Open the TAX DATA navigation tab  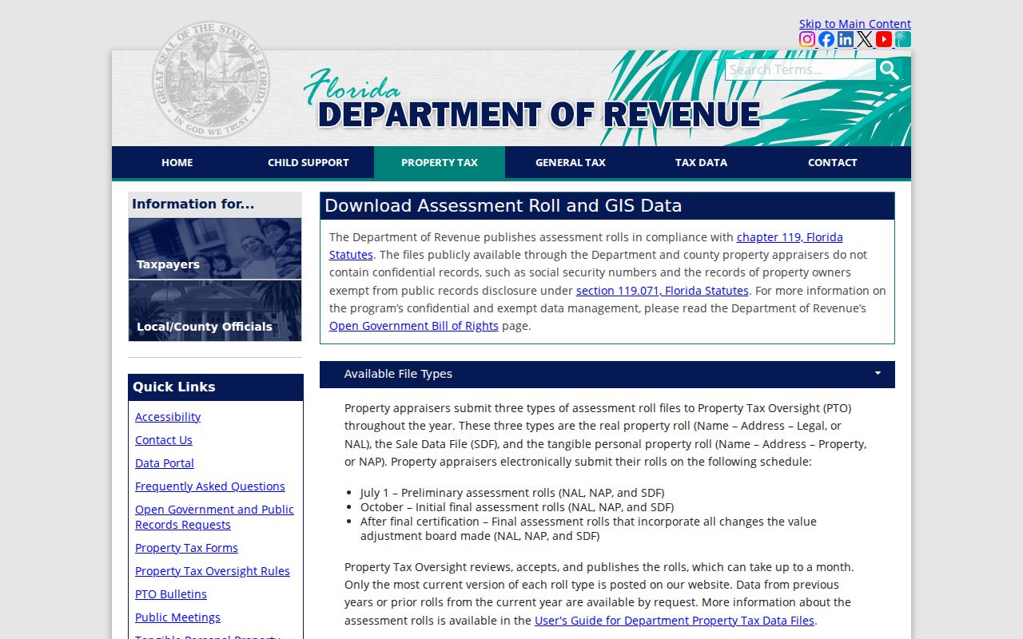coord(702,162)
